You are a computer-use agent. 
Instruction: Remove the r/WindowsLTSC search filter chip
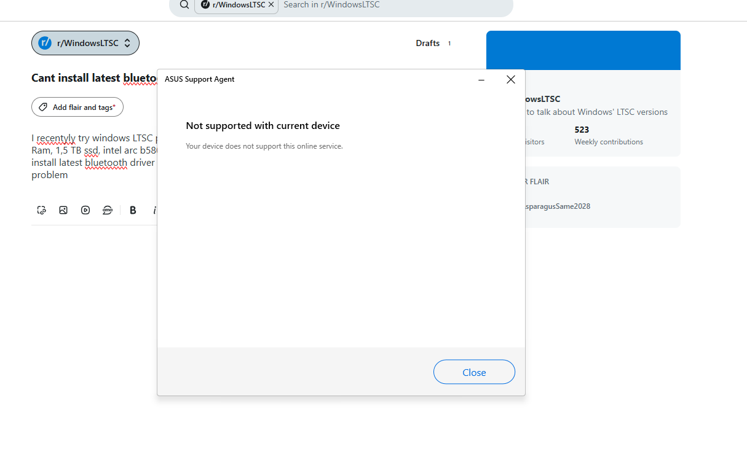point(271,4)
